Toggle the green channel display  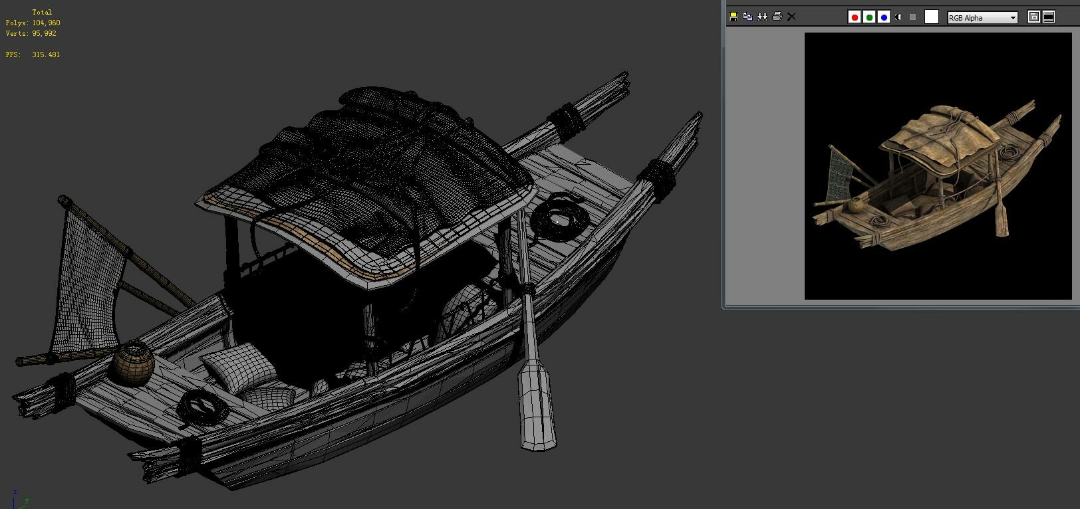coord(869,17)
